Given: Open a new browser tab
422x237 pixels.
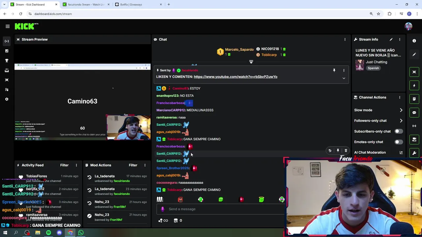Looking at the screenshot, I should click(x=168, y=5).
